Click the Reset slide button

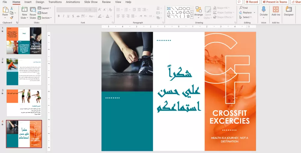(x=43, y=13)
